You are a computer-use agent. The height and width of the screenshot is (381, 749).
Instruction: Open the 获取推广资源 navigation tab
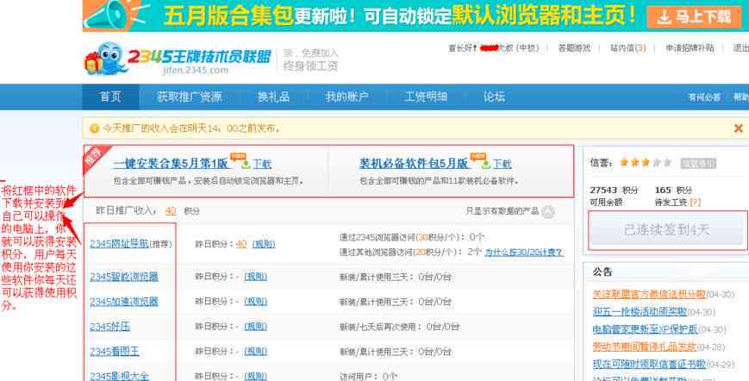click(x=189, y=97)
